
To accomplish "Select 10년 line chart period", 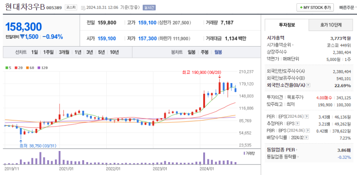I will pyautogui.click(x=114, y=52).
